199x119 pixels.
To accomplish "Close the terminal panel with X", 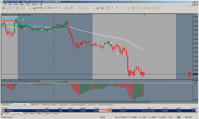I will [x=1, y=108].
